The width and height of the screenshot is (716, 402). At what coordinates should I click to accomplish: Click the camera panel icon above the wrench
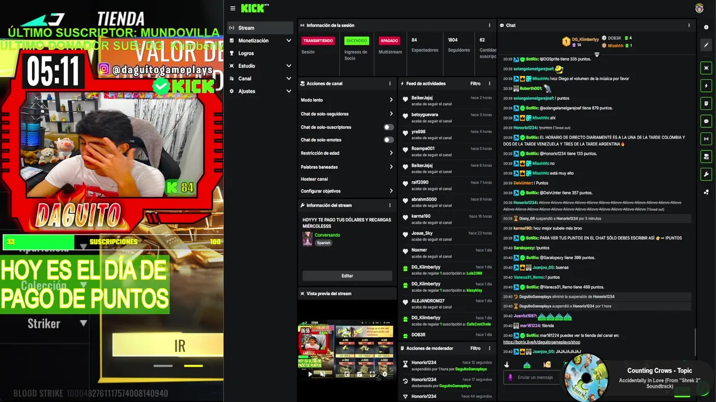[x=706, y=157]
